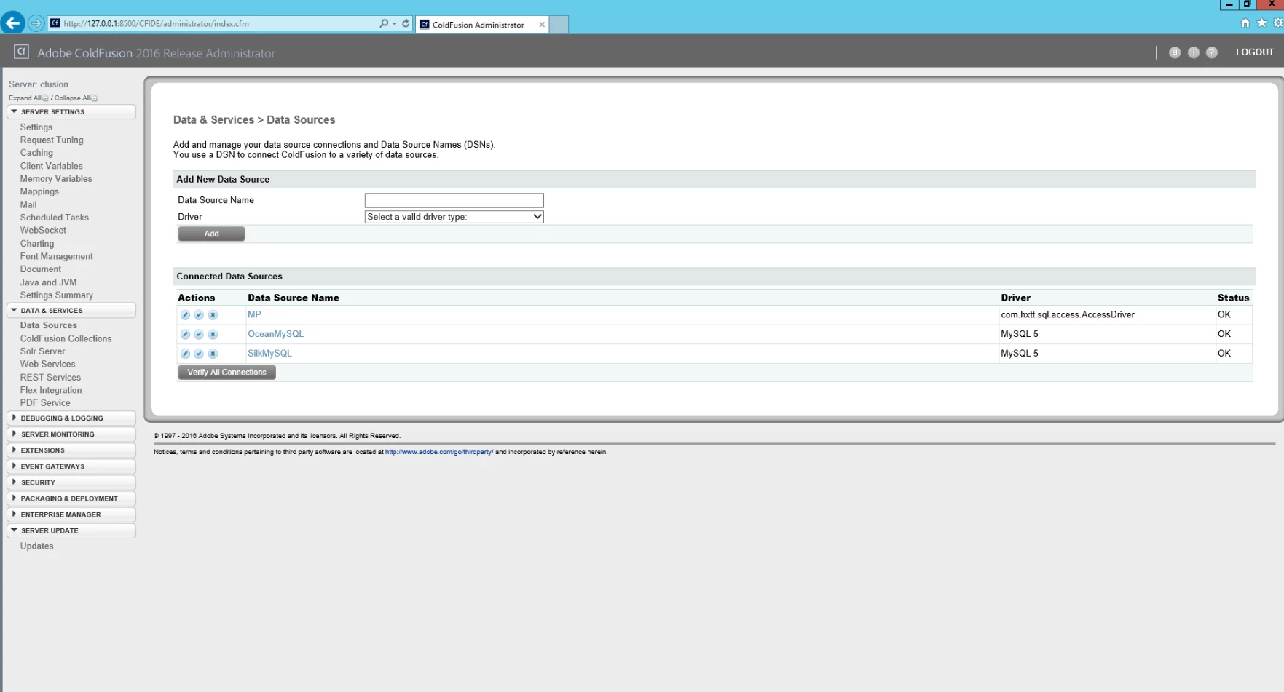Select Data Sources in sidebar
Screen dimensions: 1284x692
tap(48, 325)
